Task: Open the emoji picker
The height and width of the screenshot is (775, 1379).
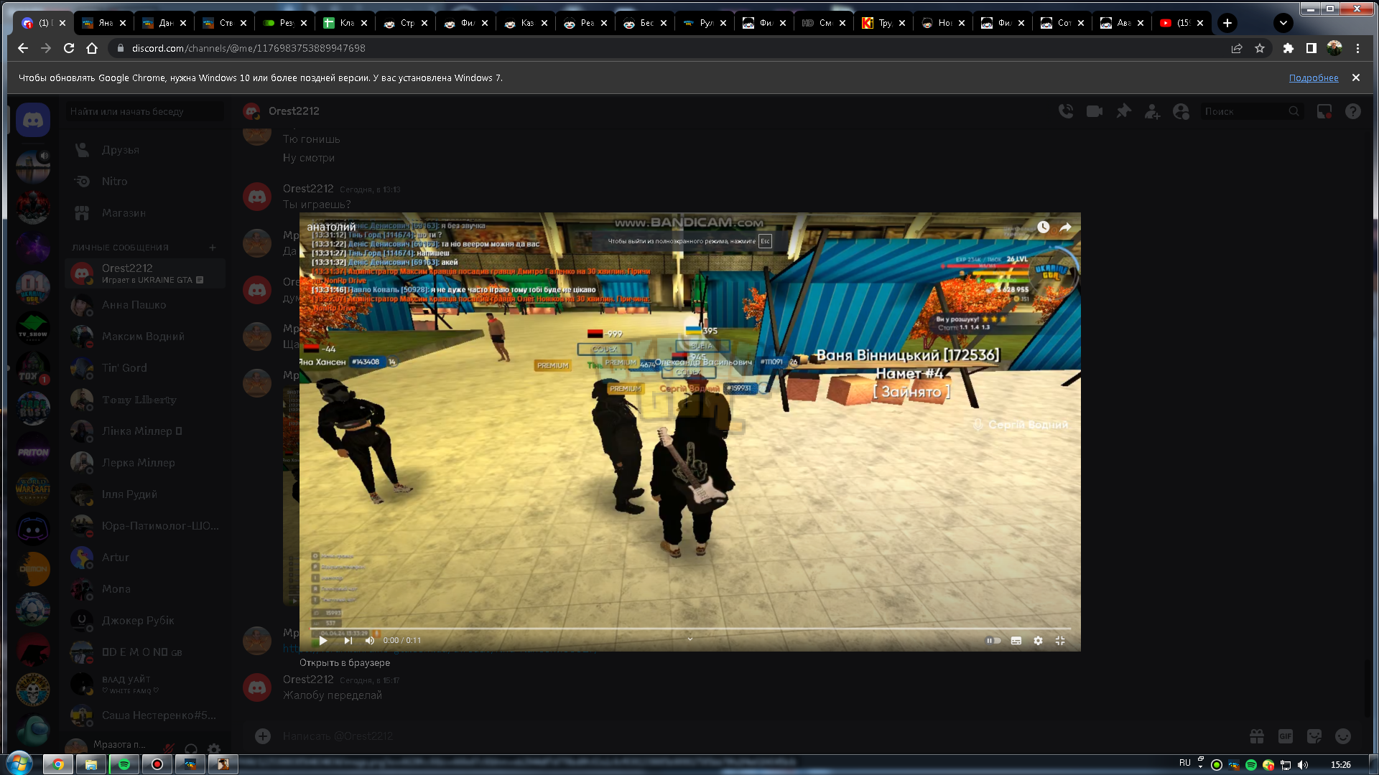Action: tap(1343, 736)
